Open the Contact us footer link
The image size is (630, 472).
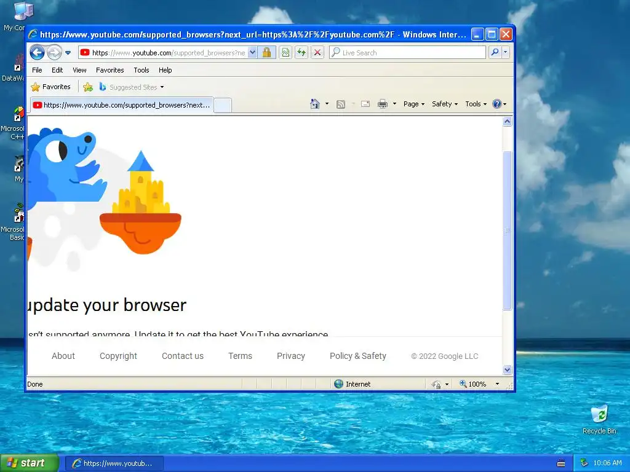click(182, 356)
